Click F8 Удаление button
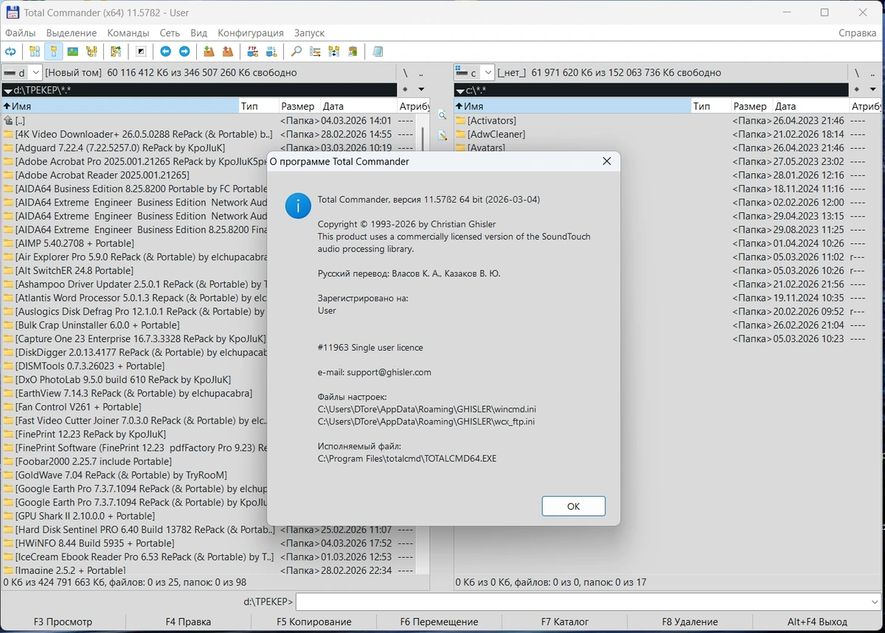This screenshot has width=885, height=633. coord(690,622)
